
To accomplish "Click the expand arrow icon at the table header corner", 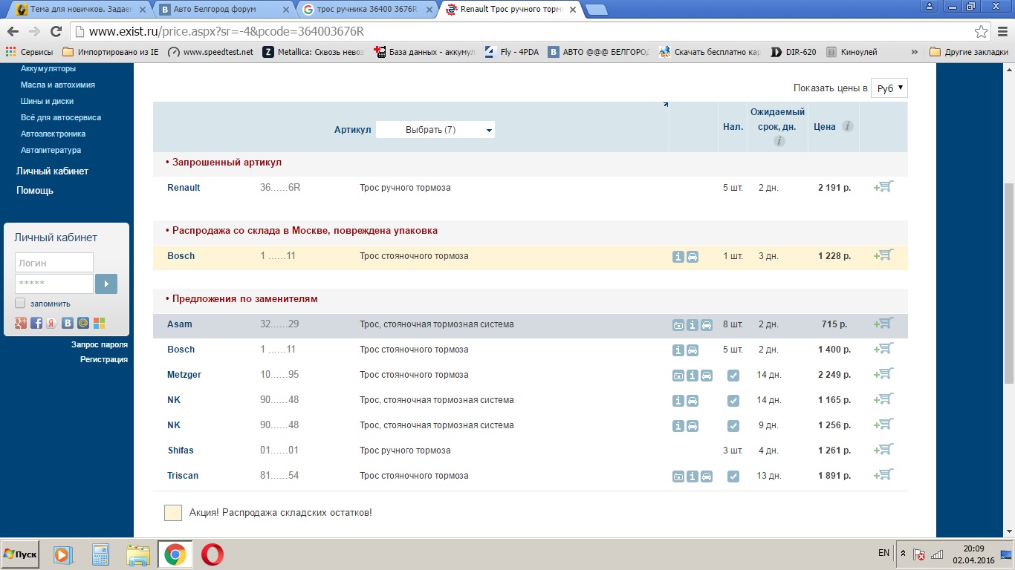I will pos(665,105).
